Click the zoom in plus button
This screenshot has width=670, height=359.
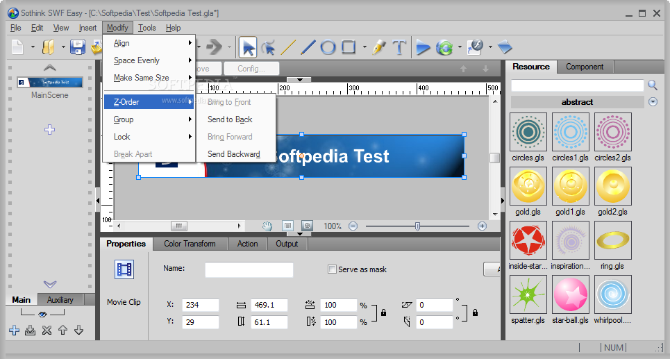pos(482,226)
